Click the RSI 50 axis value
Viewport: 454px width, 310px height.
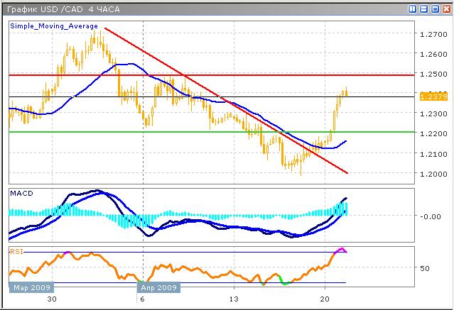click(x=424, y=268)
